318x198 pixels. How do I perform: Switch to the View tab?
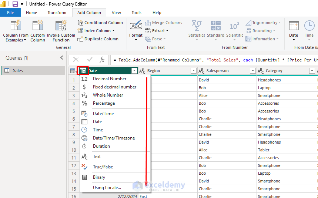click(x=116, y=13)
